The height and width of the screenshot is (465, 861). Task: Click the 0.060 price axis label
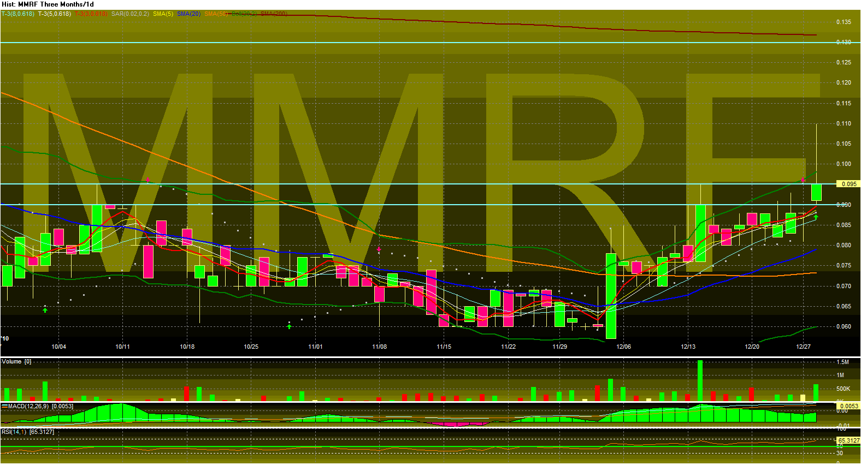pos(844,326)
